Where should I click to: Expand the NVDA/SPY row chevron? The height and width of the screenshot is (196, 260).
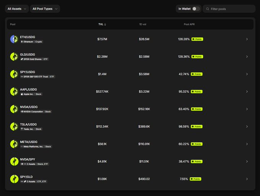click(x=247, y=162)
